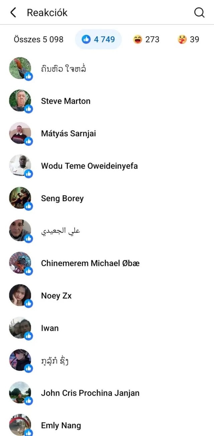Viewport: 214px width, 436px height.
Task: Tap the name Chinemerem Michael Øbæ
Action: click(x=90, y=263)
